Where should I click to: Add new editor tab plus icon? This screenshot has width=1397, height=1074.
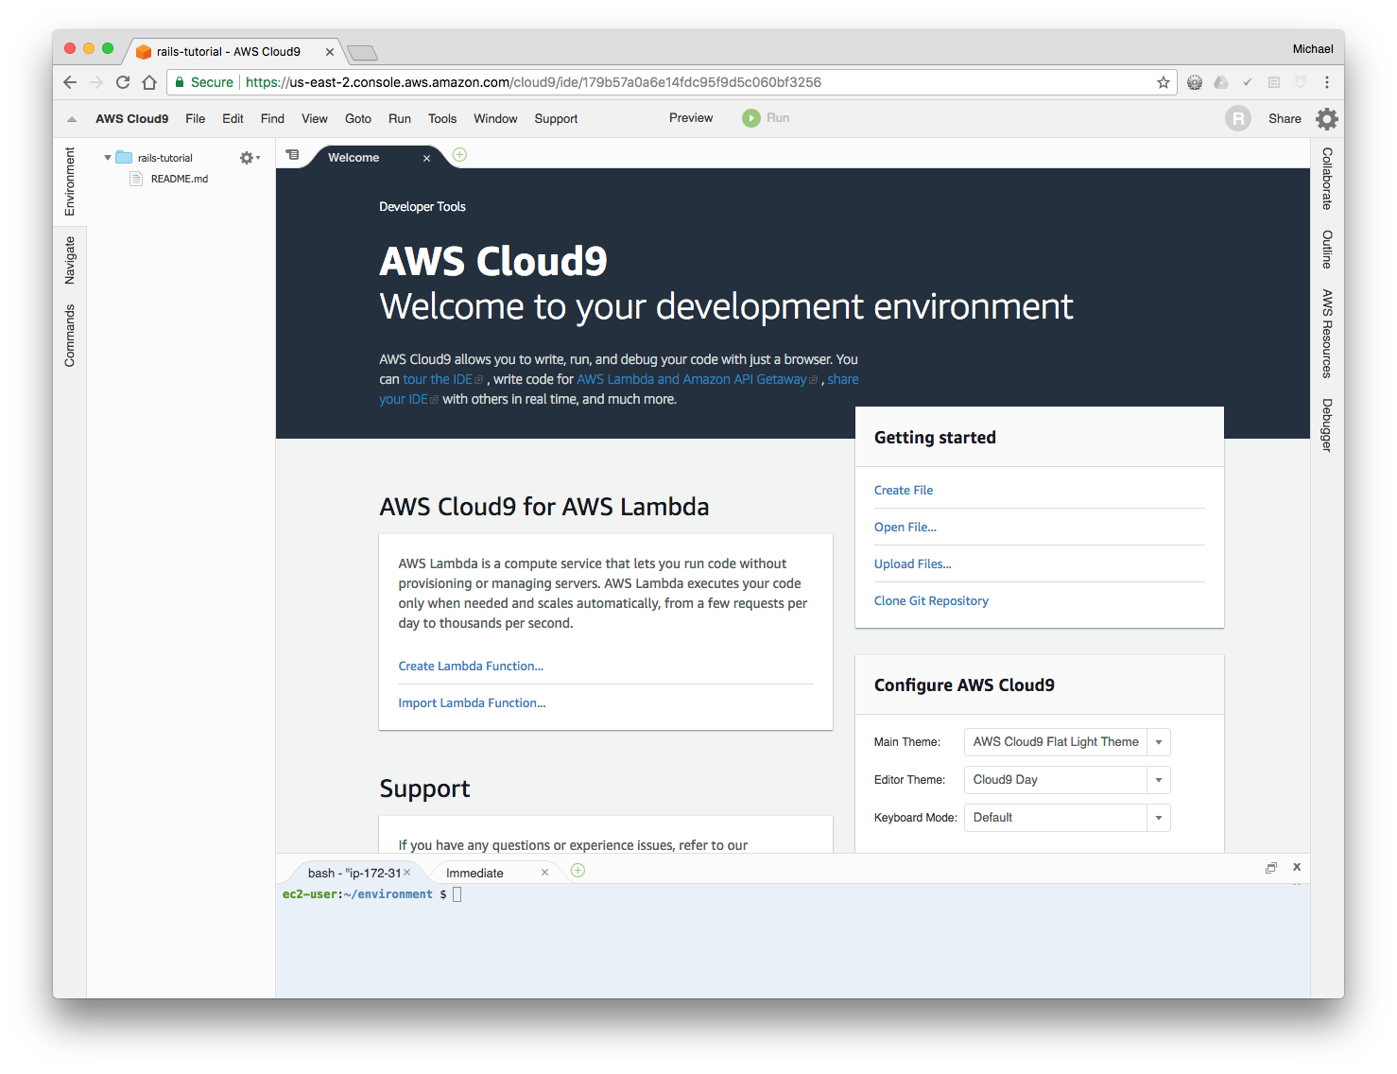[460, 155]
